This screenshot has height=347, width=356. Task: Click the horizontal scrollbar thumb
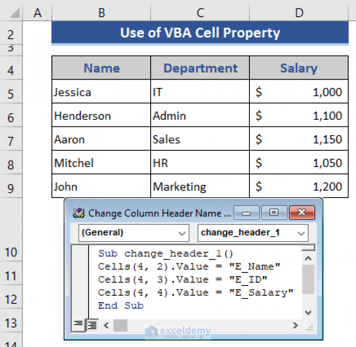121,325
